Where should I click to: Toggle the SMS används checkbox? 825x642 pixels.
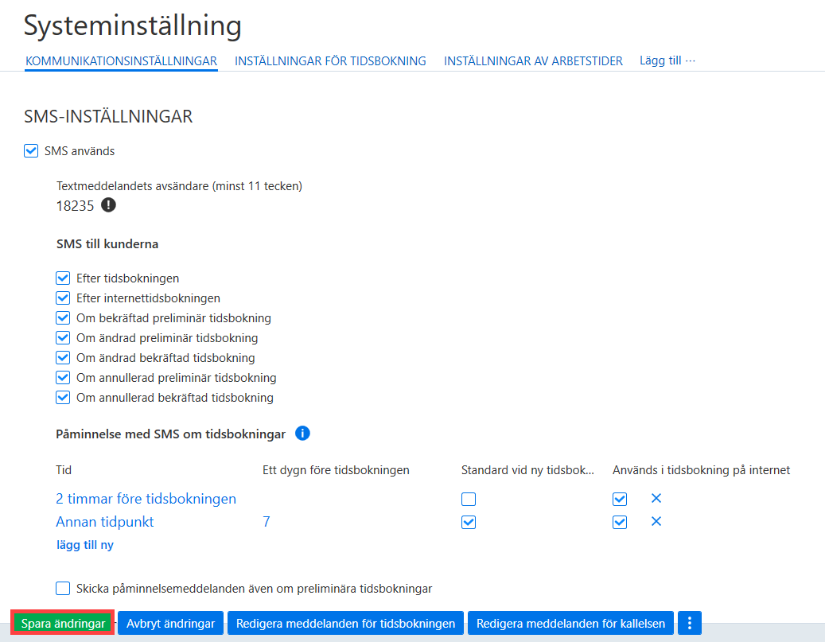coord(31,151)
